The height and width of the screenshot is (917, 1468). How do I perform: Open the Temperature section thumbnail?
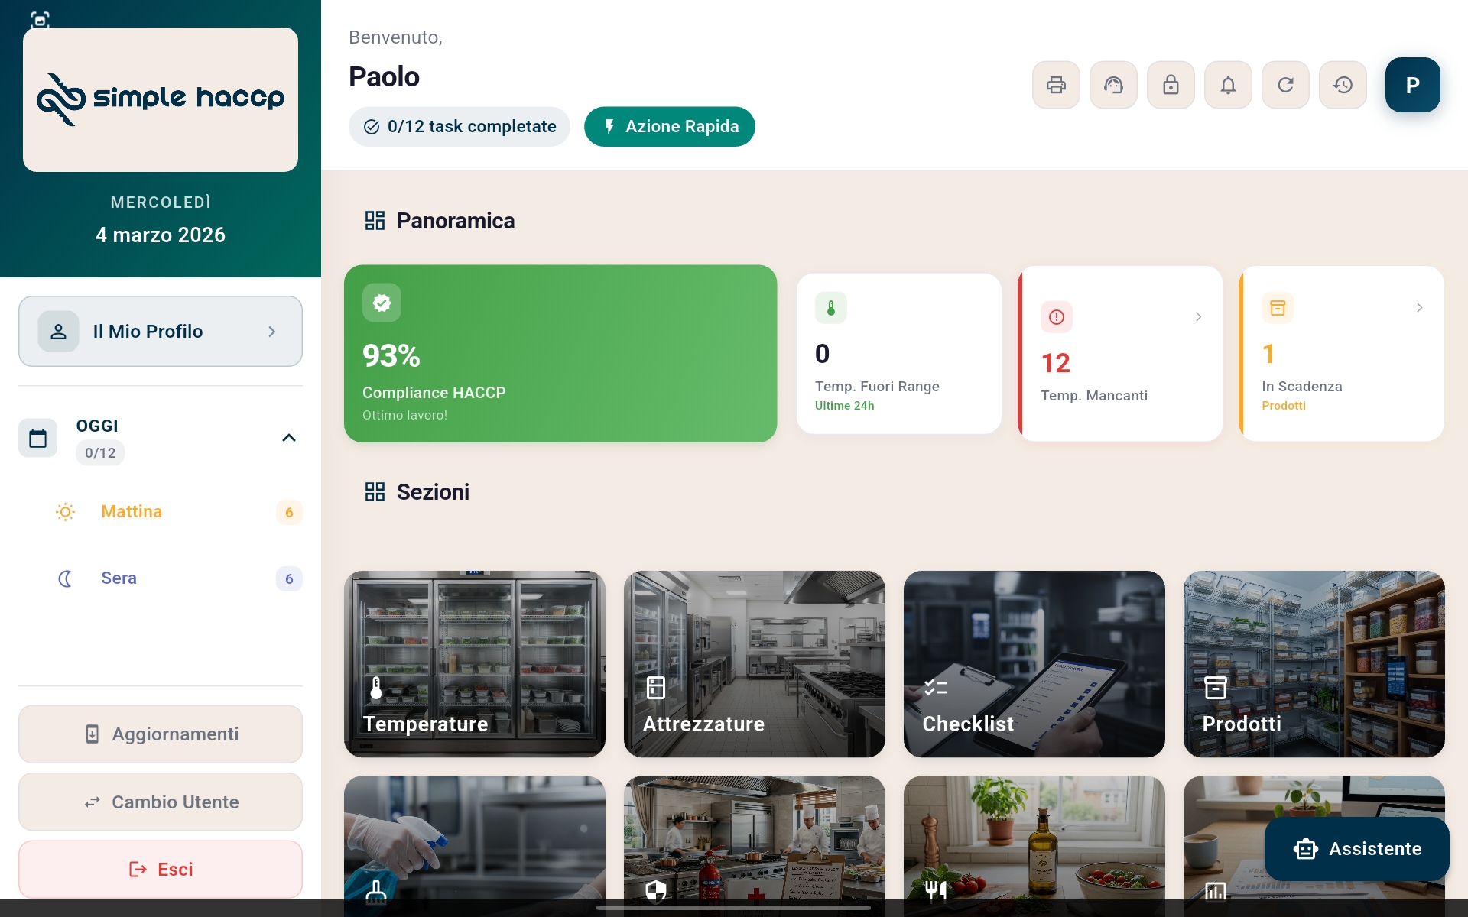(x=474, y=663)
